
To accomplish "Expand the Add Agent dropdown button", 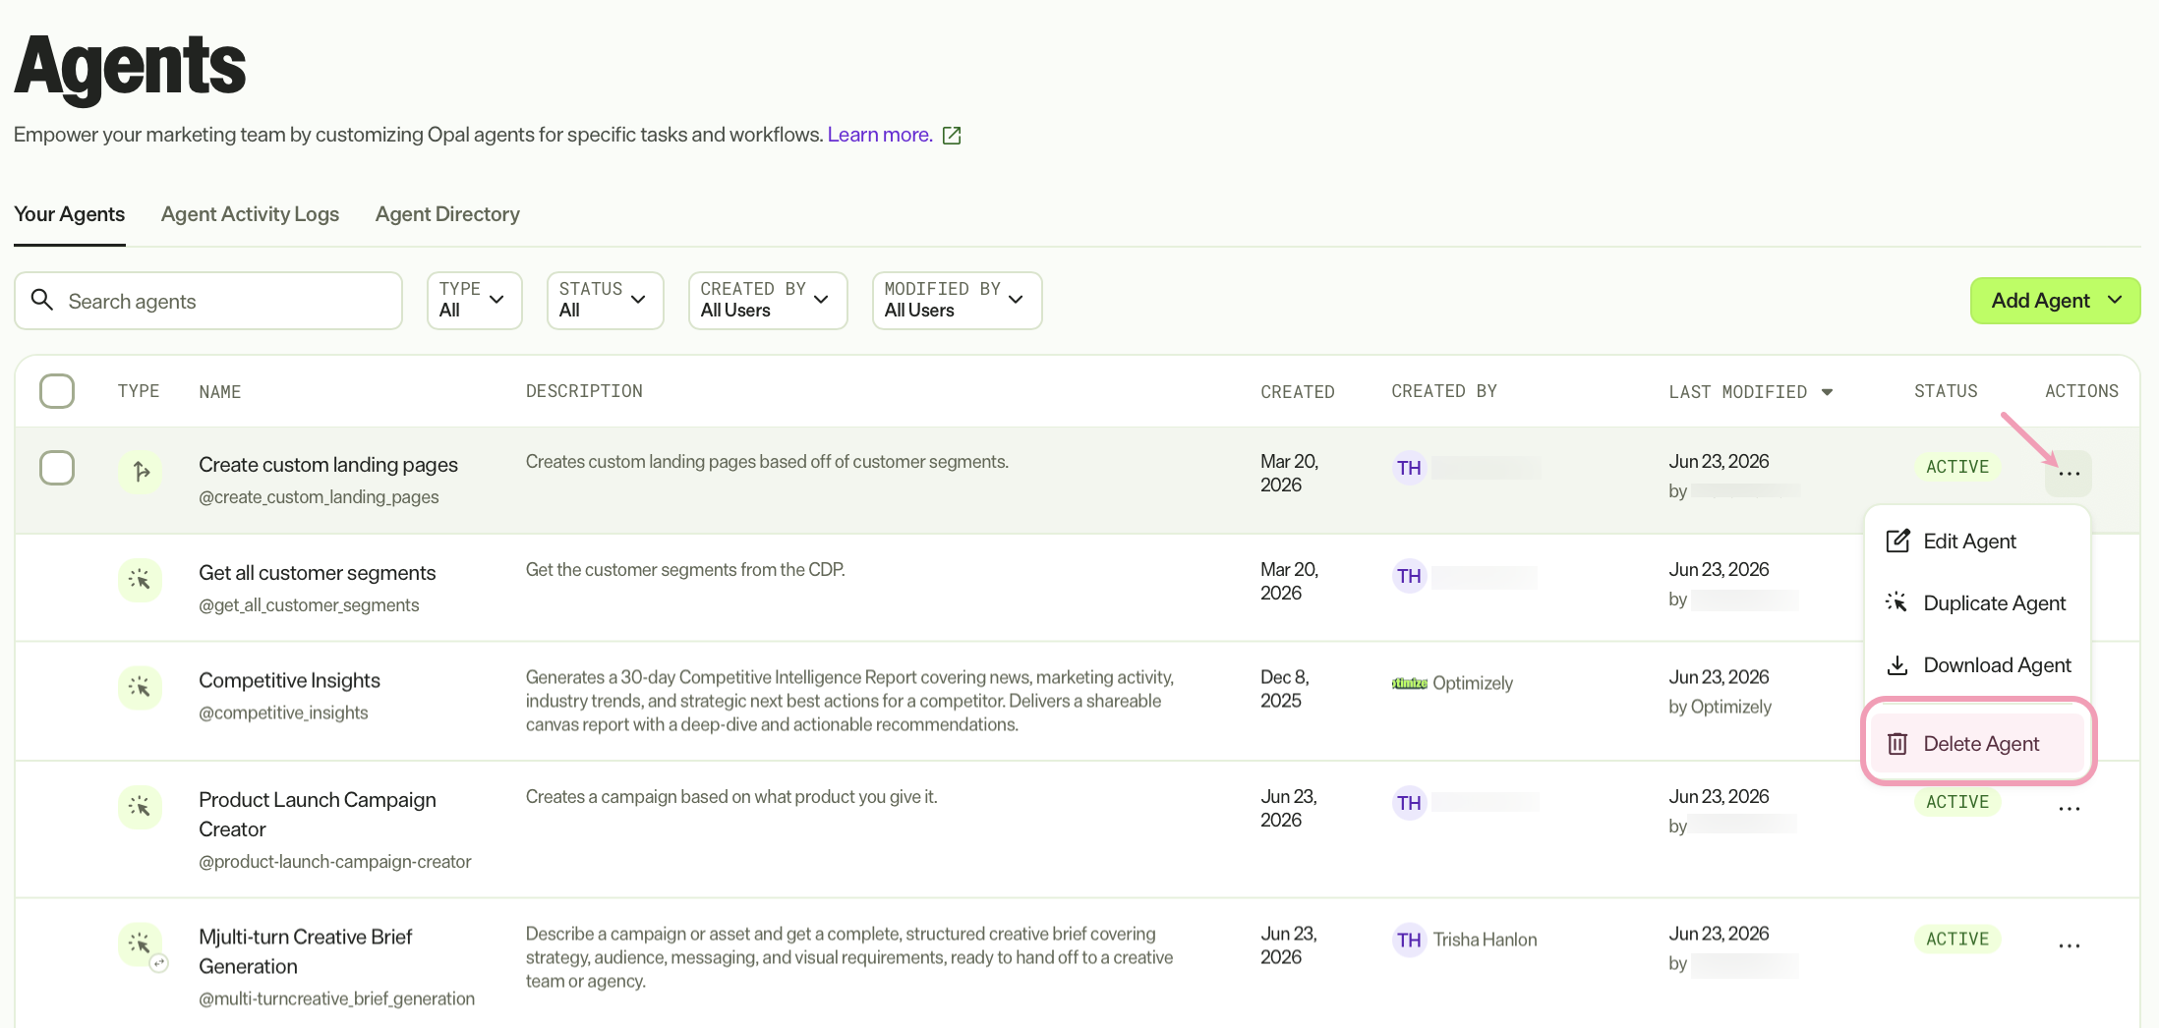I will tap(2055, 301).
